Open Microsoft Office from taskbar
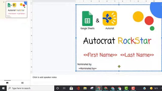This screenshot has width=162, height=91. (78, 88)
